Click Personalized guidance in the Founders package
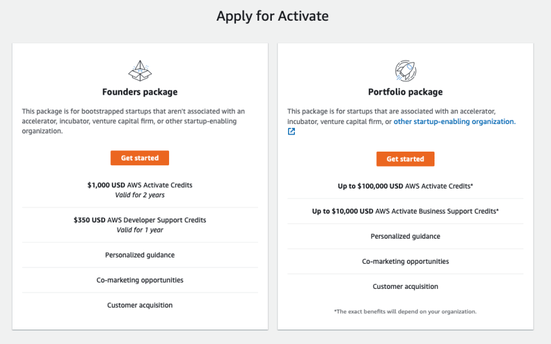 [140, 255]
